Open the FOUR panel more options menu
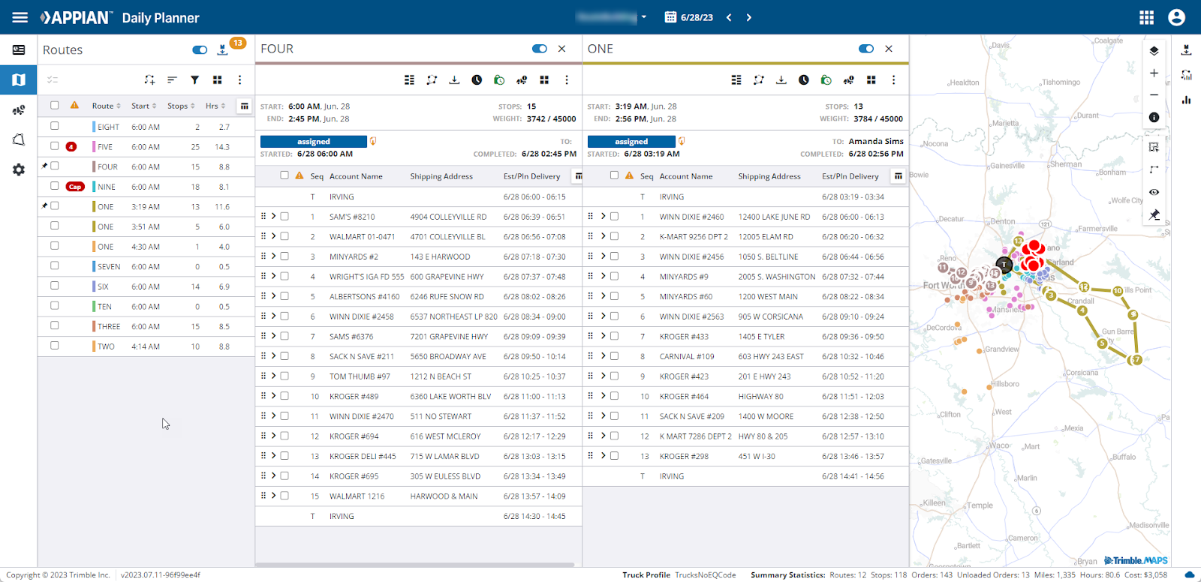This screenshot has height=582, width=1201. pyautogui.click(x=566, y=79)
